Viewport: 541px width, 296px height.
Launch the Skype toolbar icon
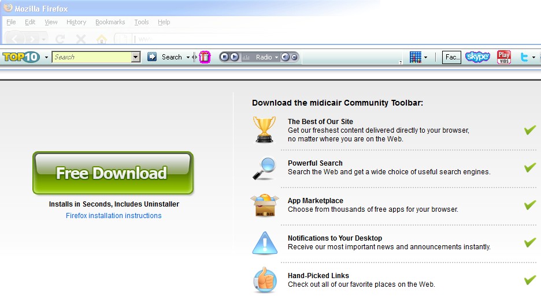pos(477,57)
